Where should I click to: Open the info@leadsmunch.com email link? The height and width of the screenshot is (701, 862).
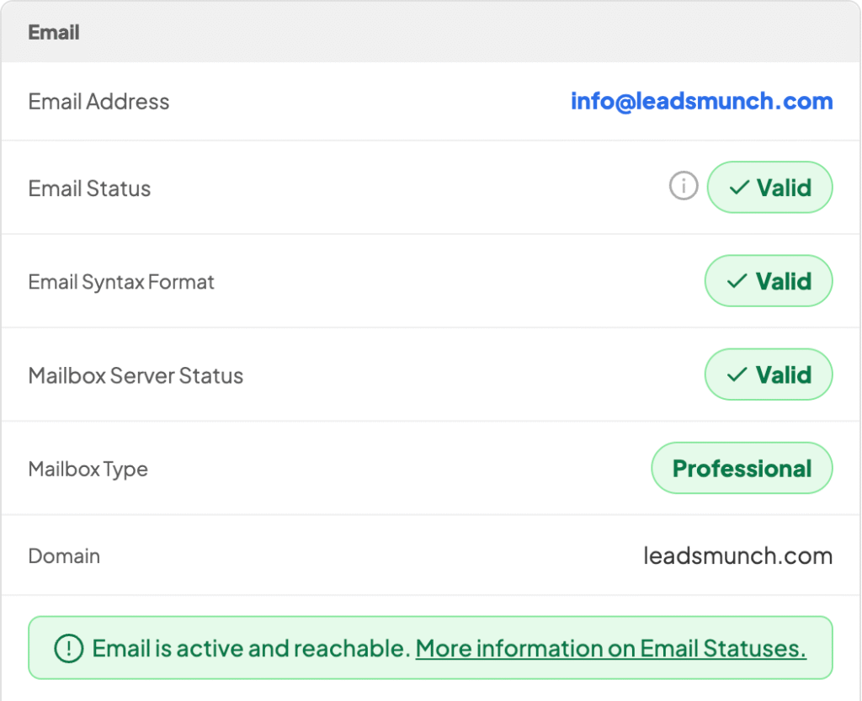pyautogui.click(x=701, y=102)
